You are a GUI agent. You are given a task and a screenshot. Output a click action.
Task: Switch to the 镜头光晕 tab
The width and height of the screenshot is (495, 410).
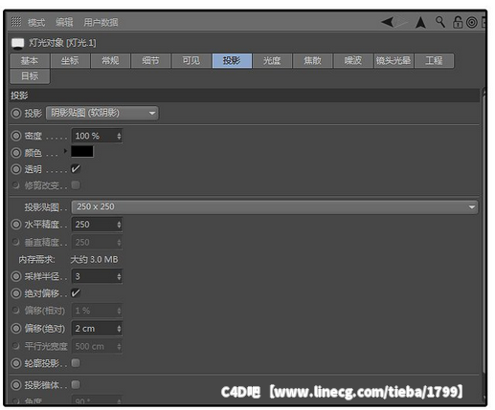(394, 60)
